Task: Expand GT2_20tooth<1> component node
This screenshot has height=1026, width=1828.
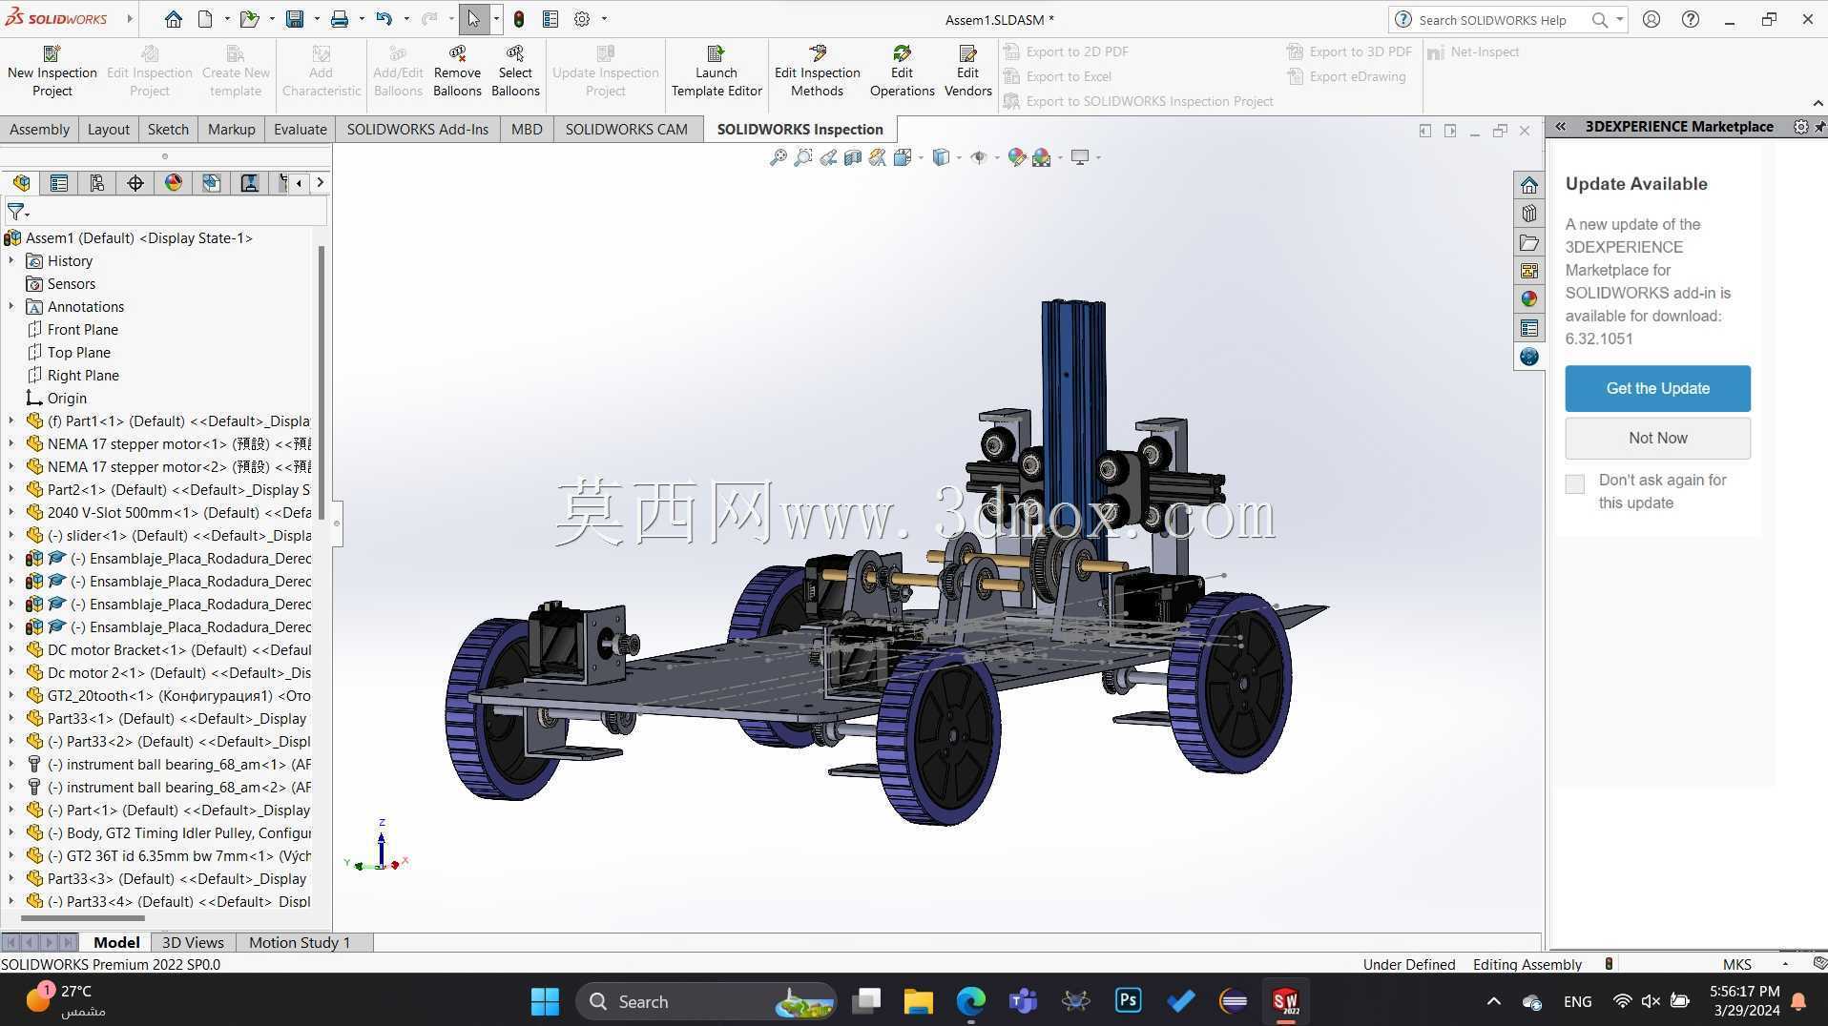Action: click(11, 696)
